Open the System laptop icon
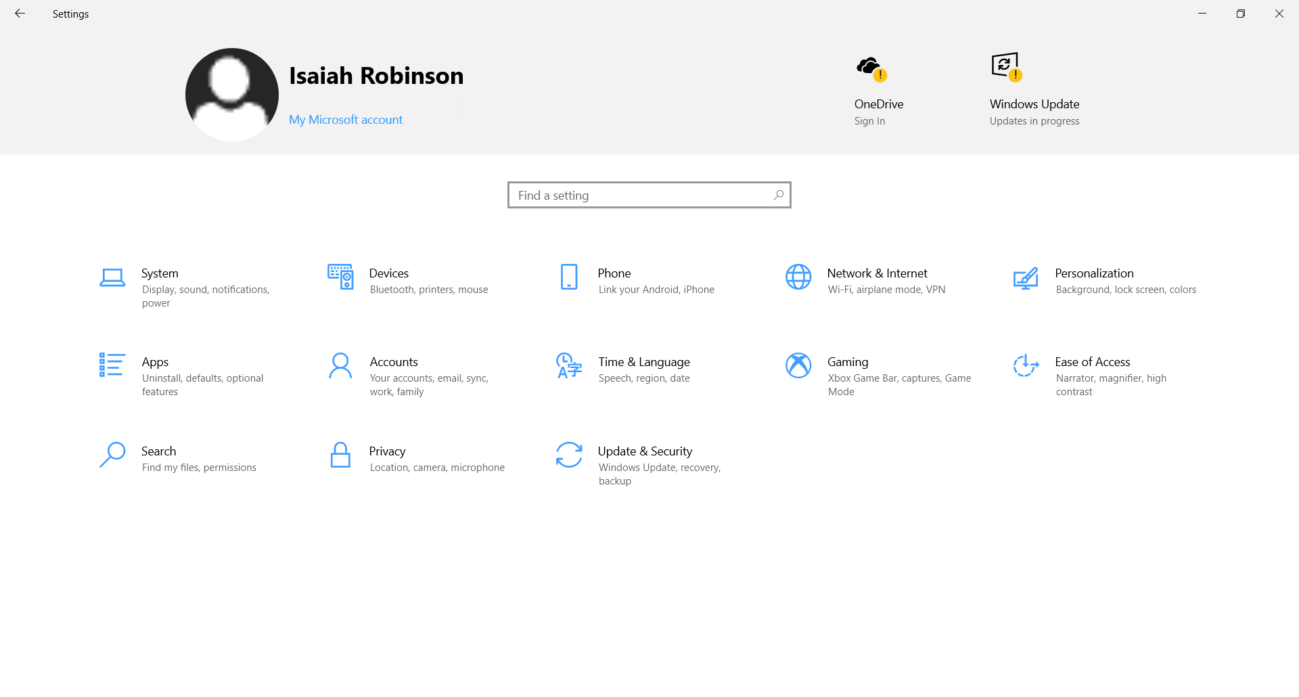Image resolution: width=1299 pixels, height=697 pixels. tap(112, 277)
